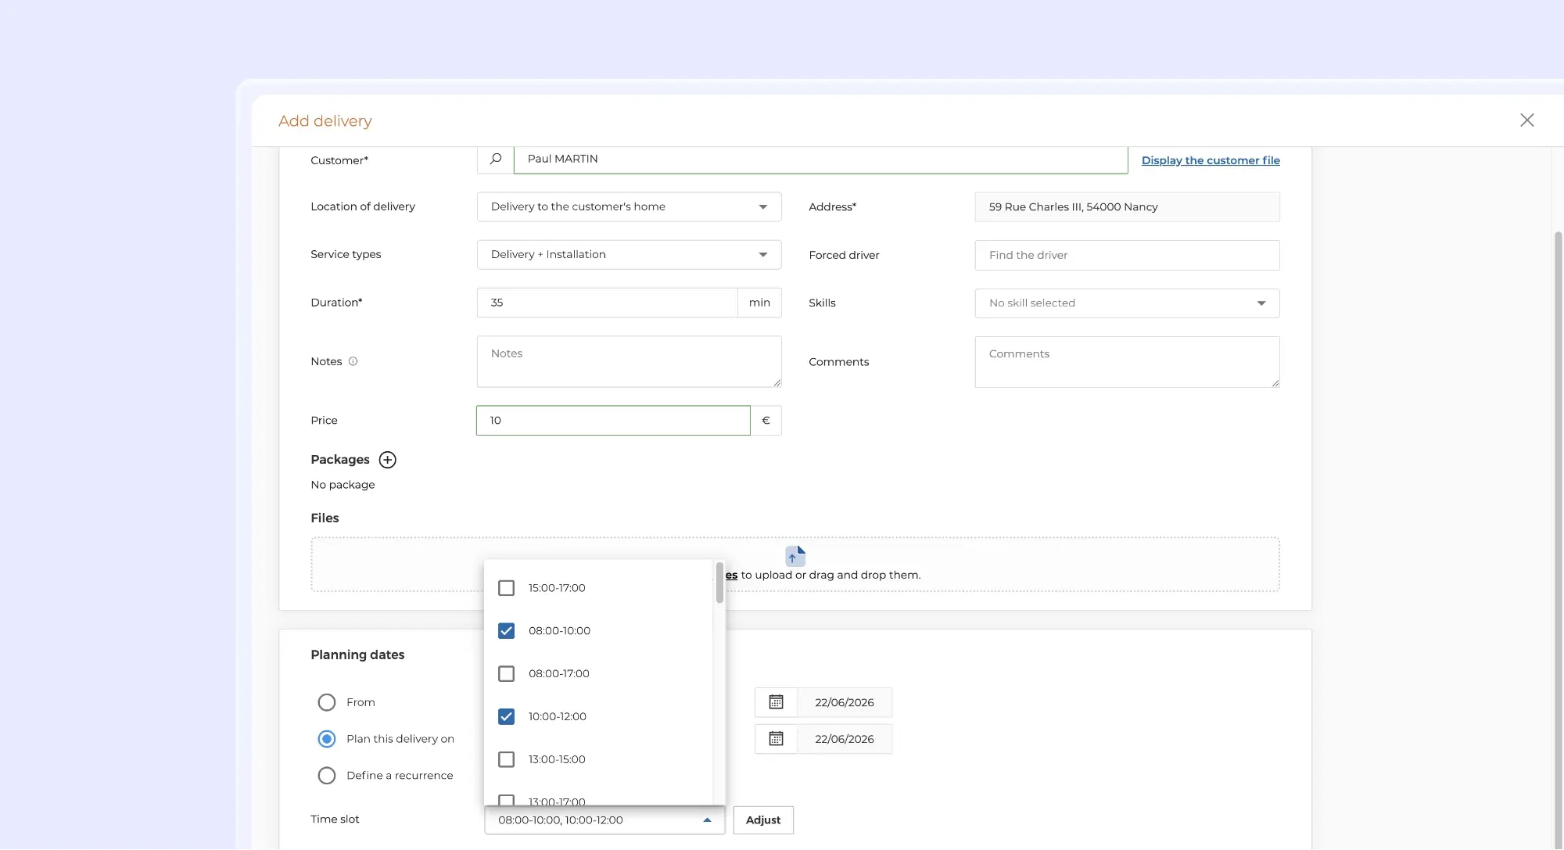Click the customer search magnifier icon

click(x=495, y=160)
